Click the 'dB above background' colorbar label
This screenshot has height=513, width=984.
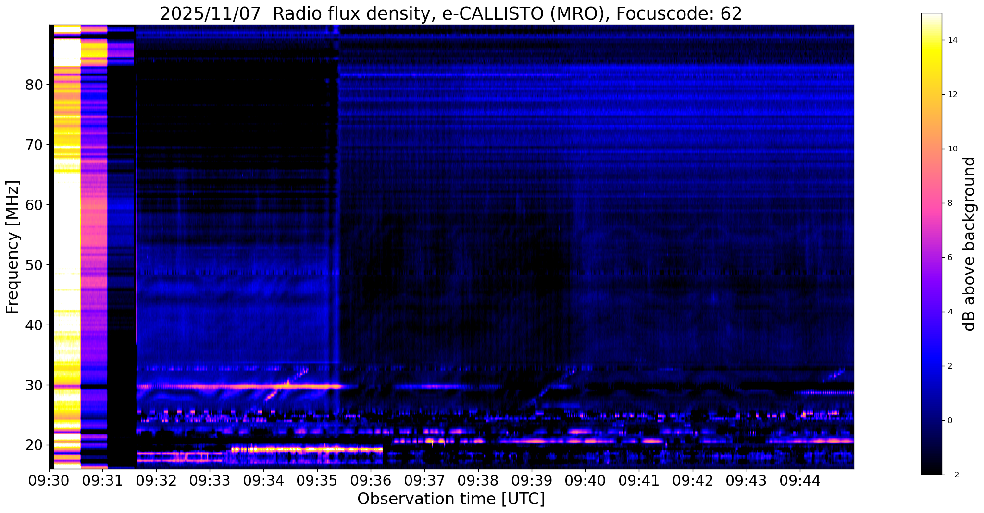[x=970, y=244]
